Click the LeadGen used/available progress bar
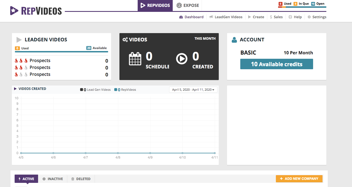The height and width of the screenshot is (187, 352). pos(62,52)
